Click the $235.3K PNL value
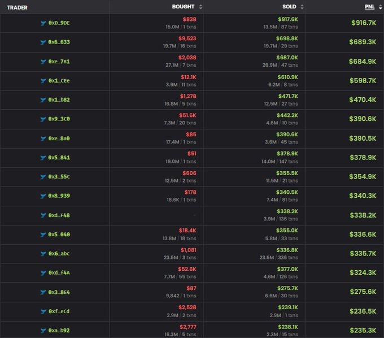The image size is (384, 338). (363, 331)
